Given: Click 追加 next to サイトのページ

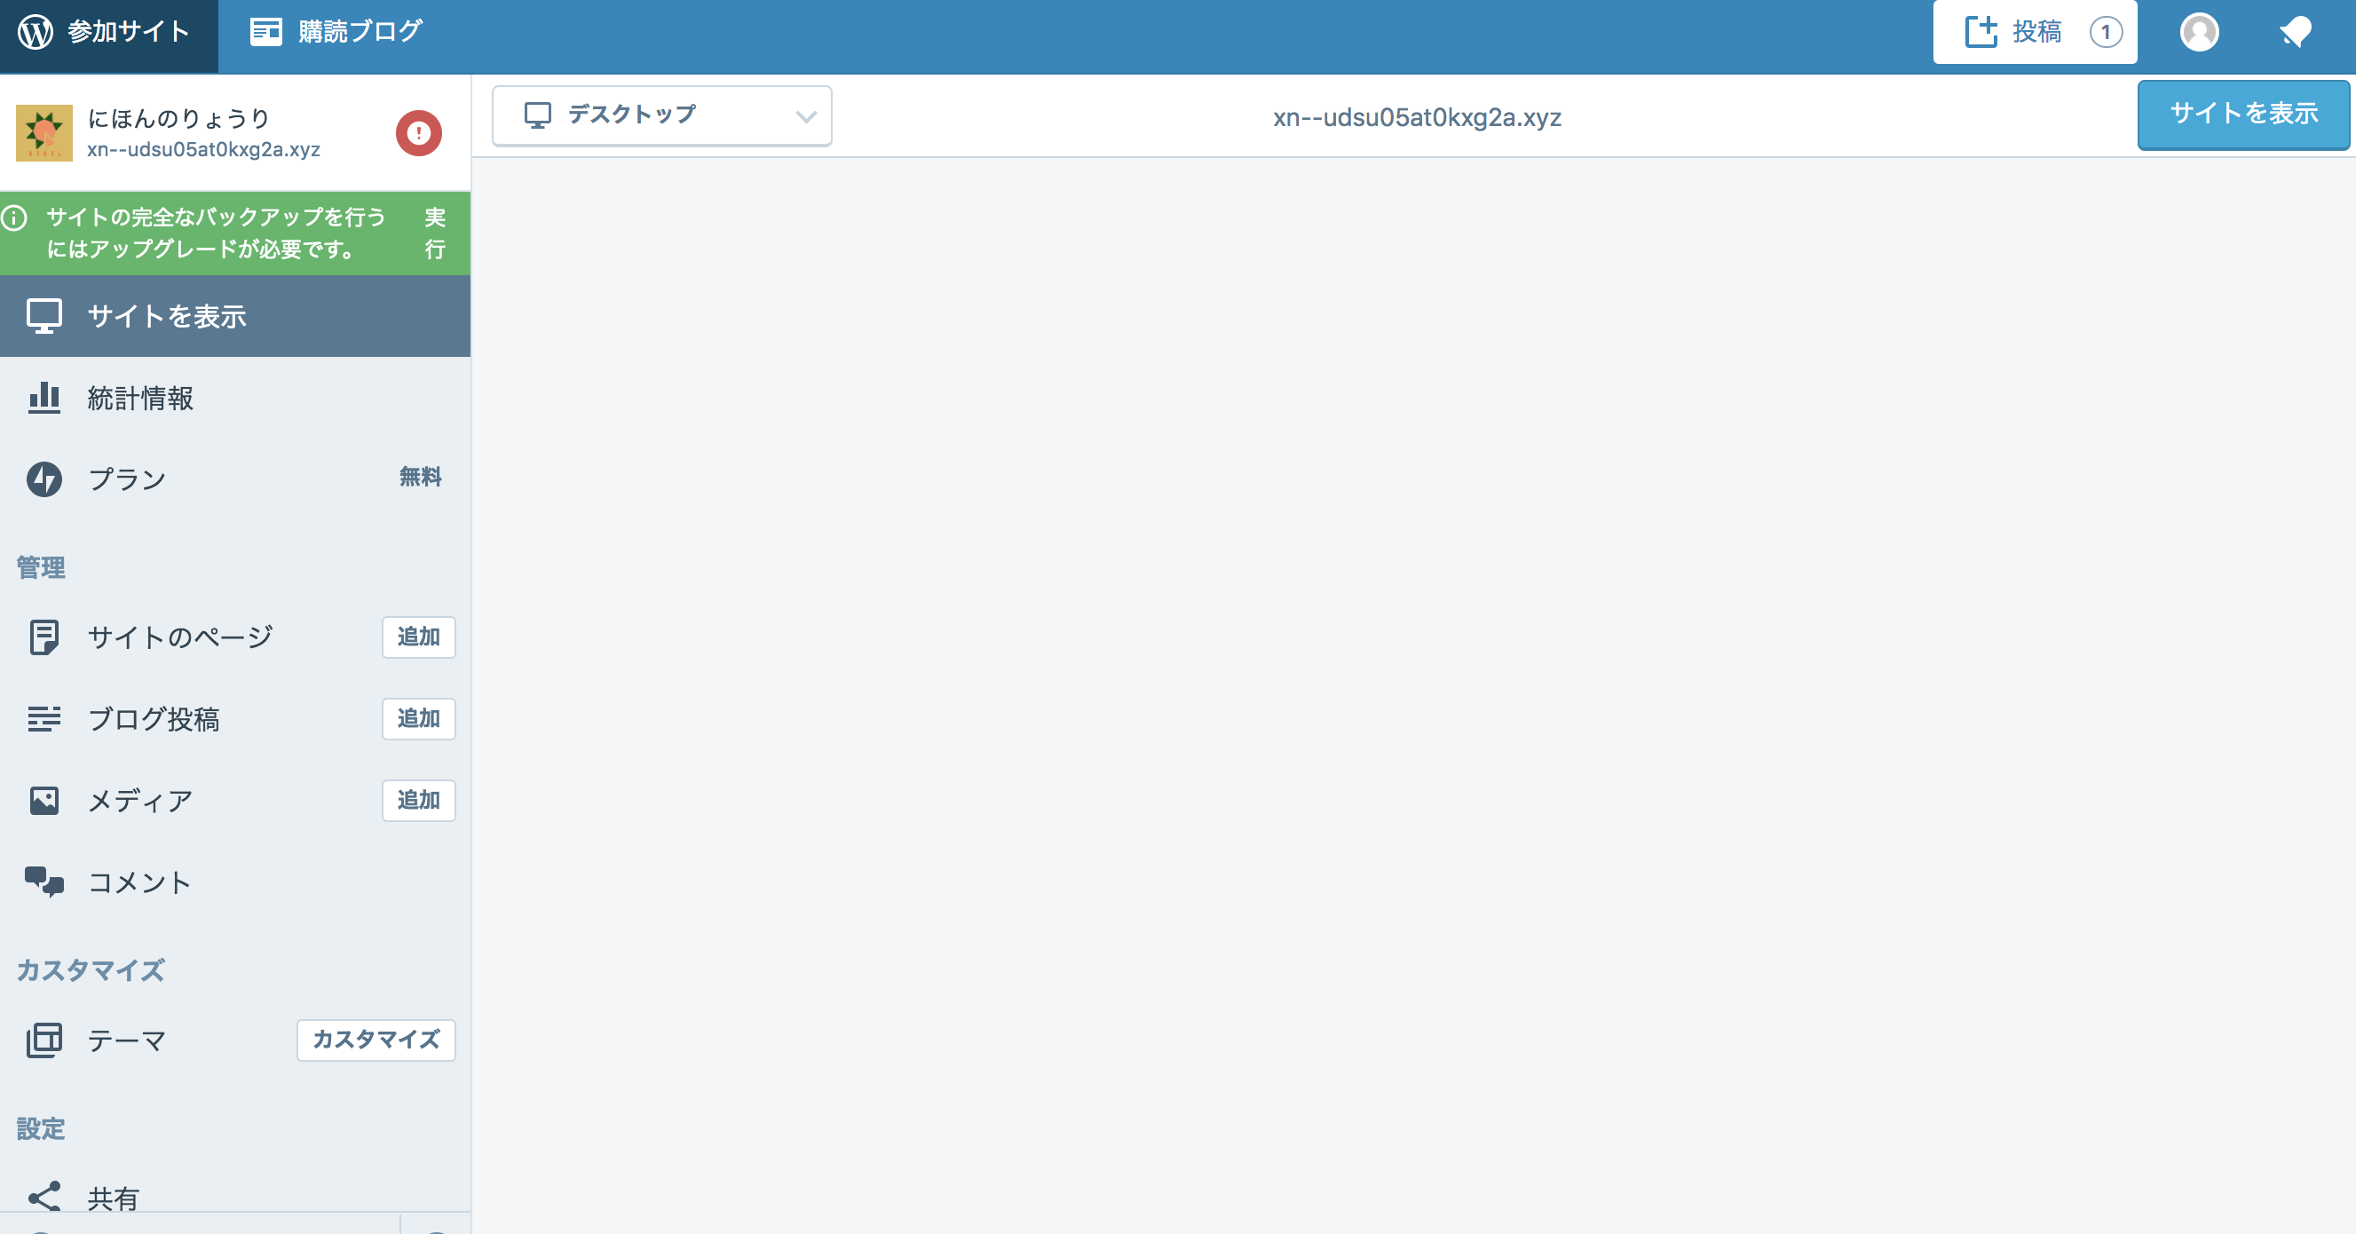Looking at the screenshot, I should click(418, 637).
